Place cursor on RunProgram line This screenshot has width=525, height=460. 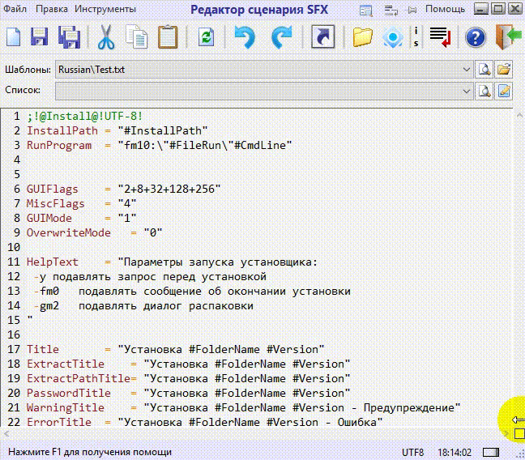tap(160, 145)
